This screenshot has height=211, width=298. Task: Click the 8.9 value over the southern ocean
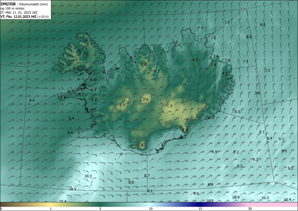click(214, 151)
